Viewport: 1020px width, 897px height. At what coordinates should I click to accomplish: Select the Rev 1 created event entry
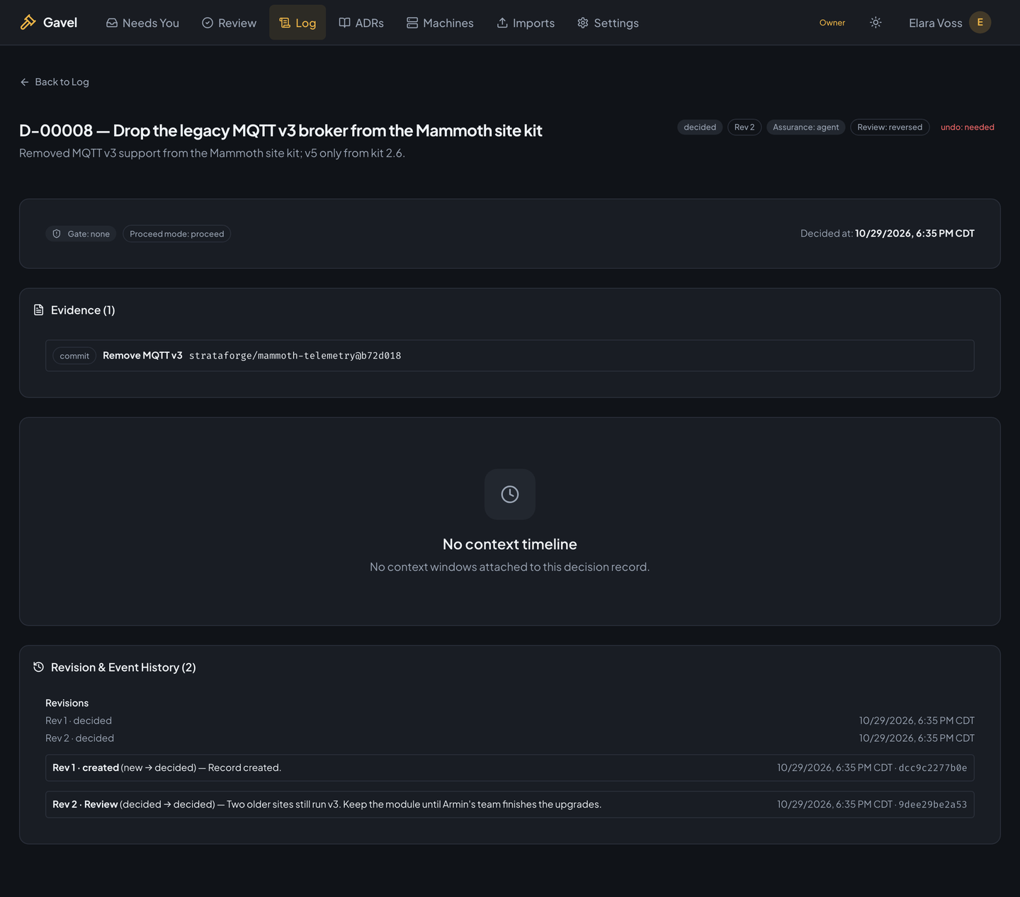[x=510, y=768]
